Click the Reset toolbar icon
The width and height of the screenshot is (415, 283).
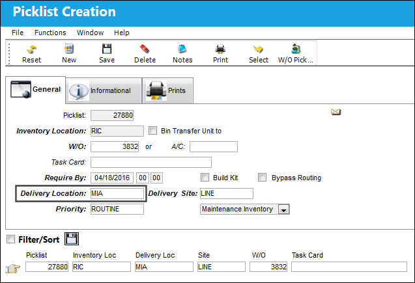(31, 53)
